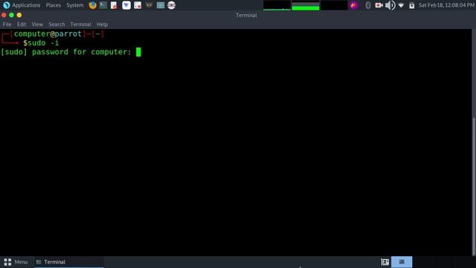Image resolution: width=476 pixels, height=268 pixels.
Task: Open the pink flame tray icon
Action: 354,5
